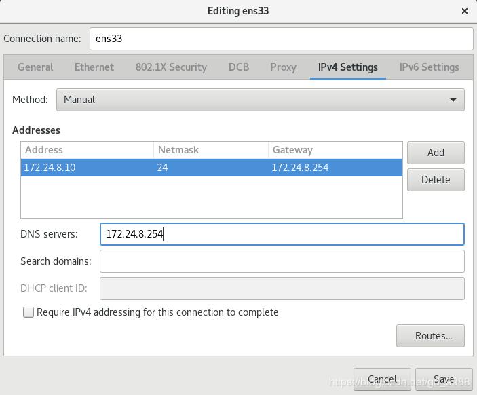
Task: Open the Routes… settings
Action: (x=430, y=335)
